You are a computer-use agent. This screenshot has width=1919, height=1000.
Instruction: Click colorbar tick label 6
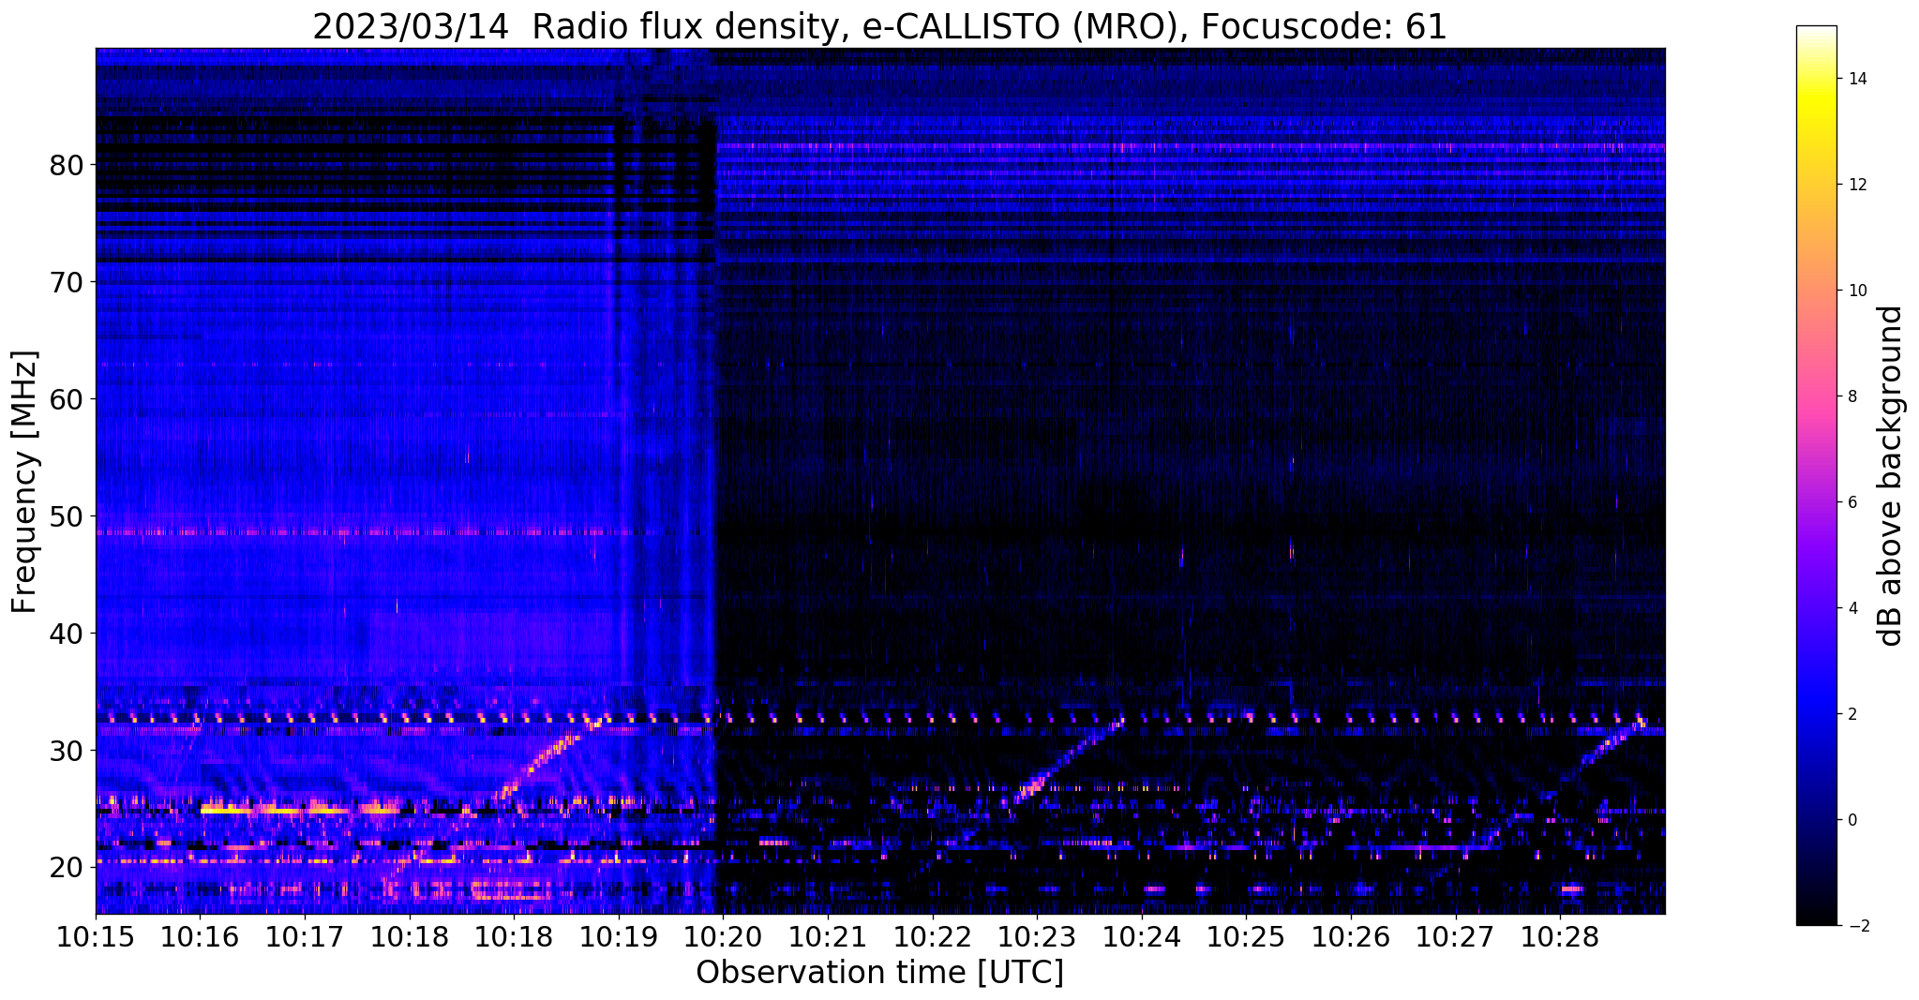point(1852,502)
